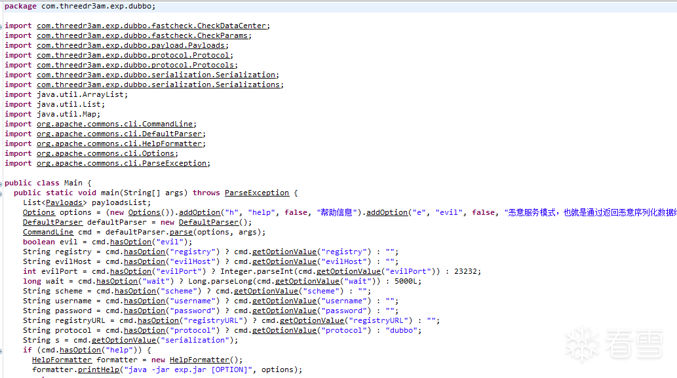Click getOptionValue on the serialization line

tap(124, 341)
